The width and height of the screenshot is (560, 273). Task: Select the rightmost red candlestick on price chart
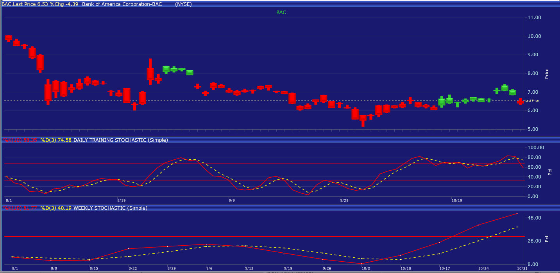(x=521, y=102)
